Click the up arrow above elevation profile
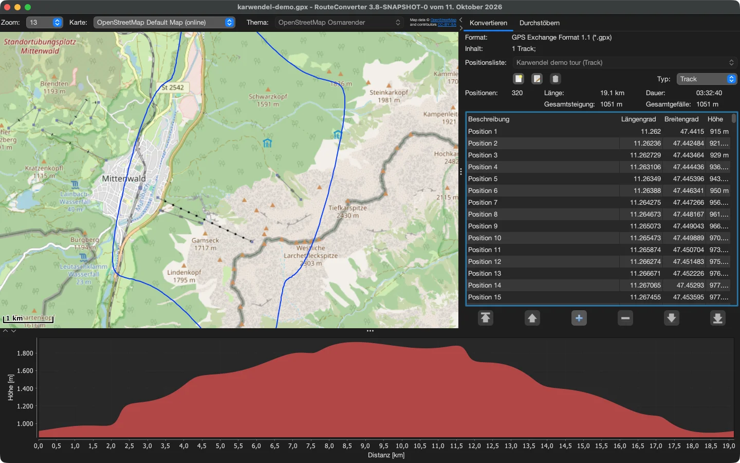 point(6,331)
